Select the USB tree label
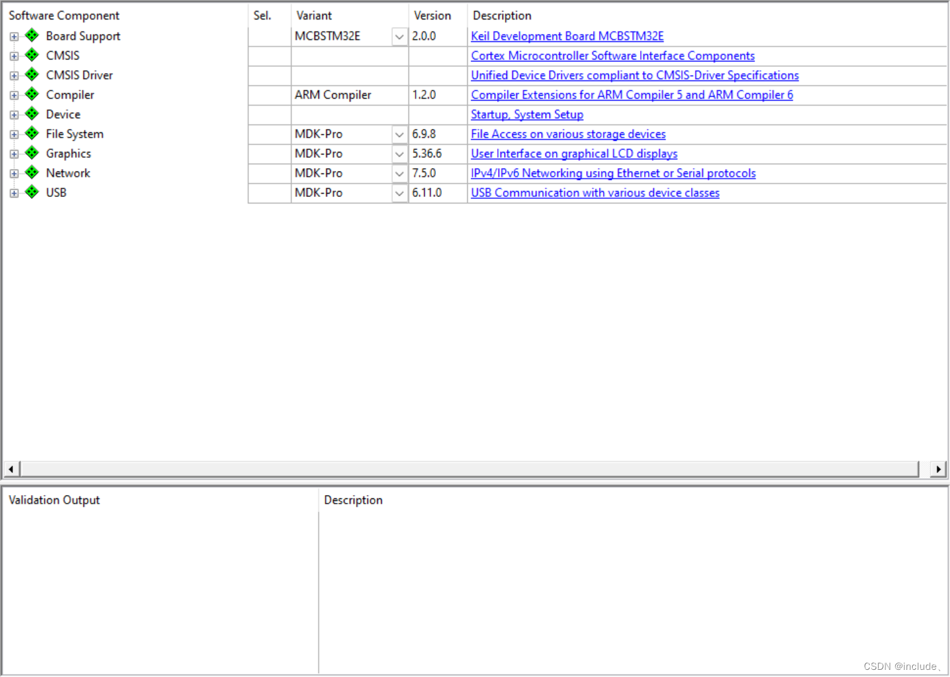 pyautogui.click(x=56, y=192)
